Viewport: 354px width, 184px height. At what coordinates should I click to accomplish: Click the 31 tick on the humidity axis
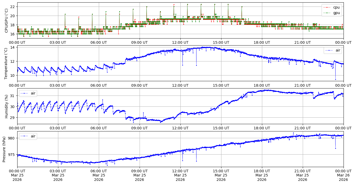tap(13, 96)
